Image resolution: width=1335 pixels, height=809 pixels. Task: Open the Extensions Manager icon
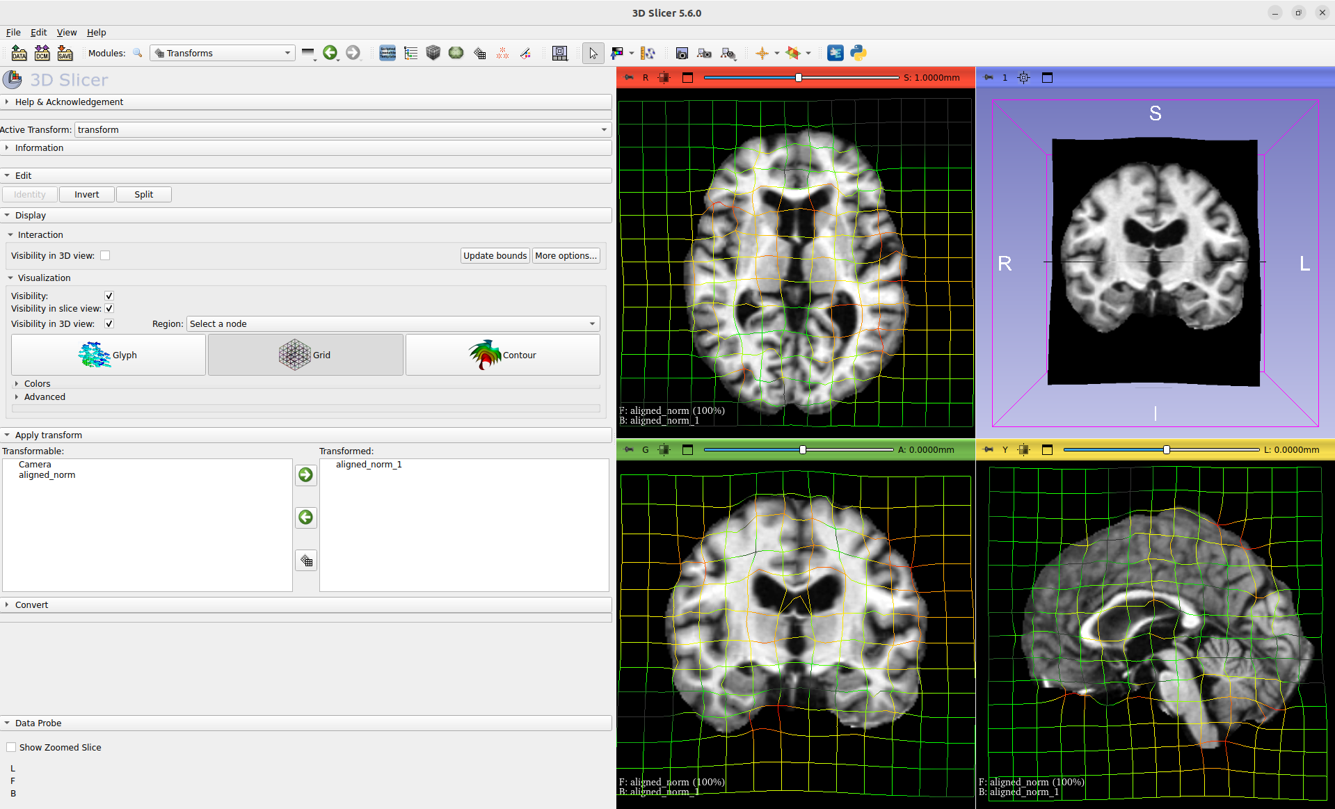point(835,53)
